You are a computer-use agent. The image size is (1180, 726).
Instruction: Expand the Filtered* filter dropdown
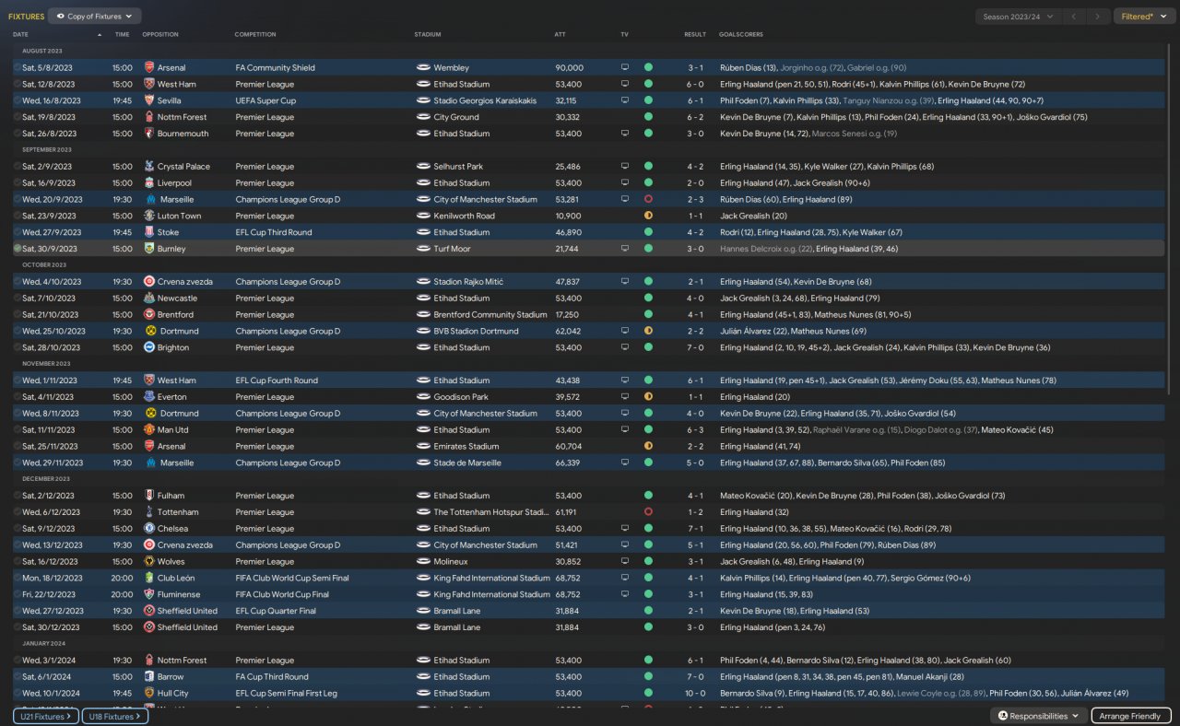tap(1144, 17)
